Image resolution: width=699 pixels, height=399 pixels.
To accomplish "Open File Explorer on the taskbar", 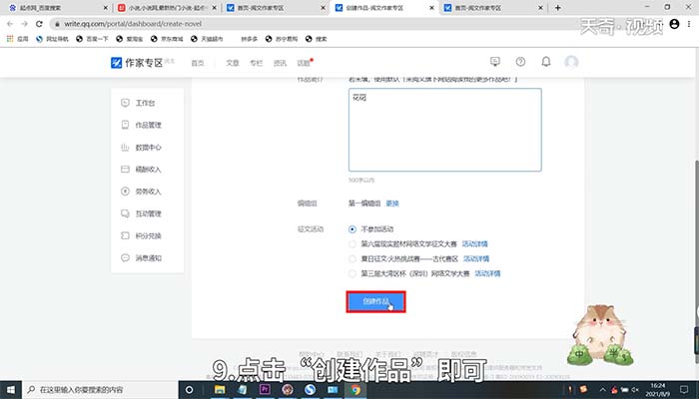I will 220,390.
